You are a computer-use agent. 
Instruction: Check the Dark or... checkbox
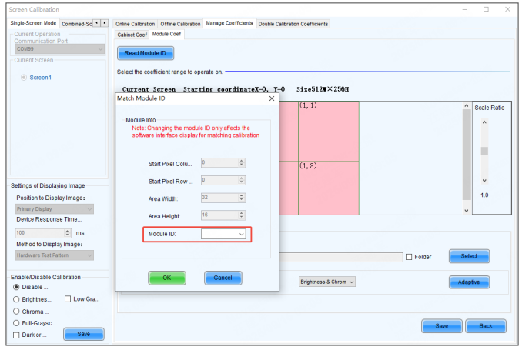tap(16, 335)
